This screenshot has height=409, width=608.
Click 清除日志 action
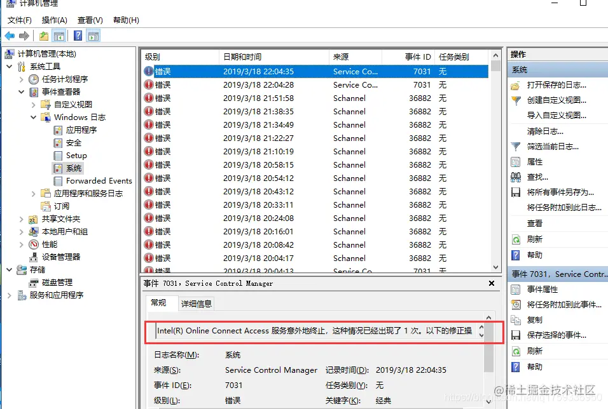[545, 131]
